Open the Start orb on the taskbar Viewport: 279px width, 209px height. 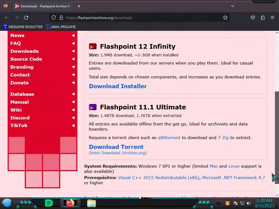[x=7, y=203]
